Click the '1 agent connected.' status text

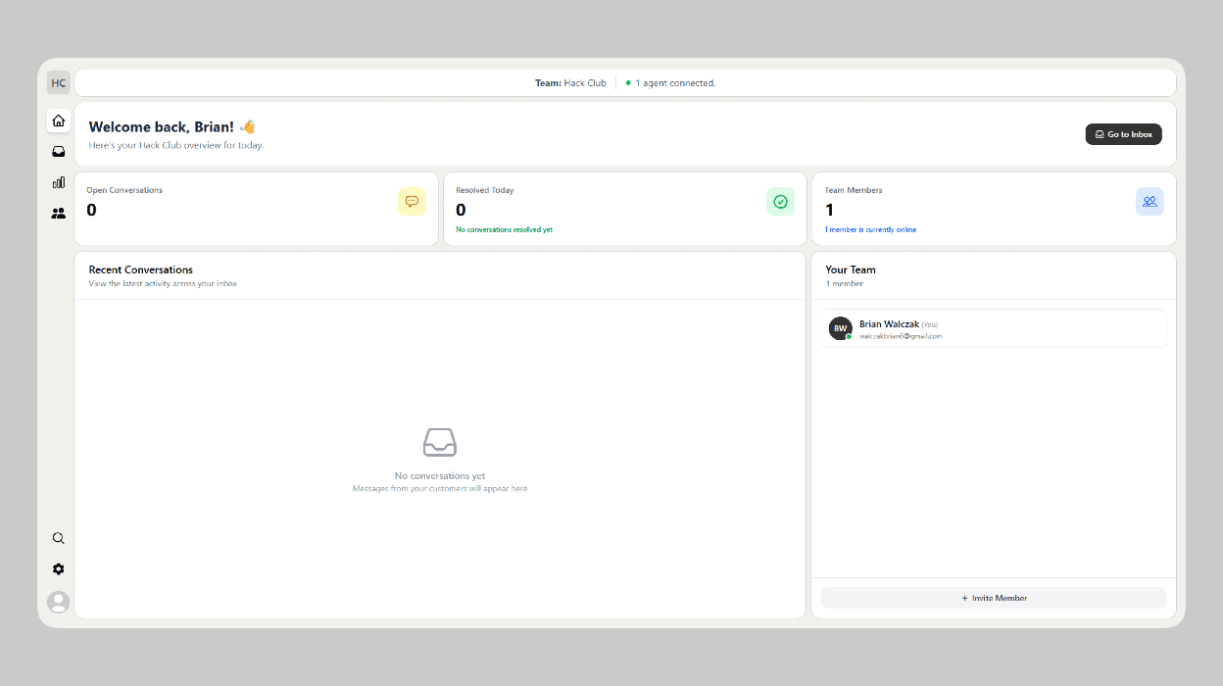pyautogui.click(x=675, y=83)
